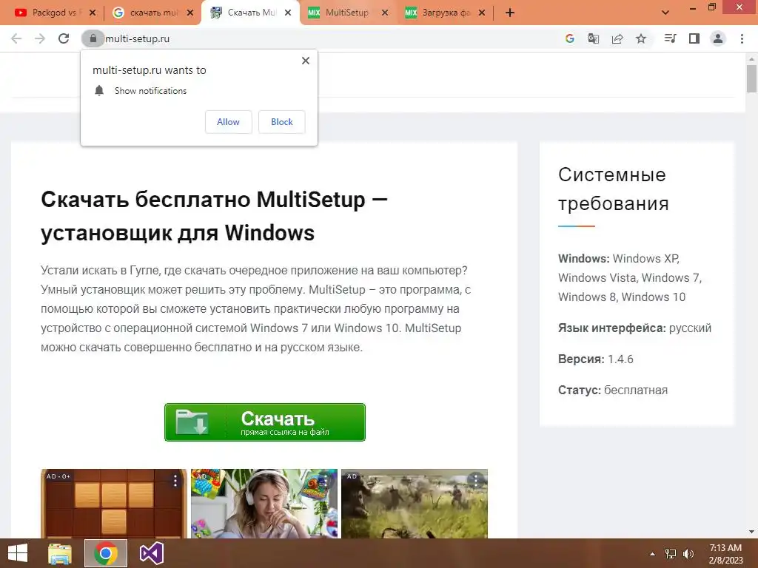Switch to the Загрузка фа tab
This screenshot has width=758, height=568.
[446, 13]
